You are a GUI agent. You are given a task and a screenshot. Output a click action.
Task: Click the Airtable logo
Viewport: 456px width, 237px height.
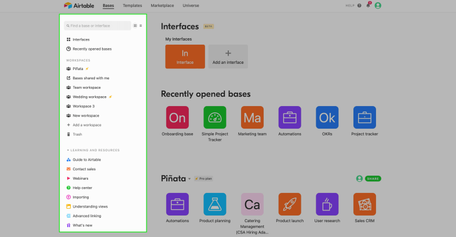click(x=79, y=6)
